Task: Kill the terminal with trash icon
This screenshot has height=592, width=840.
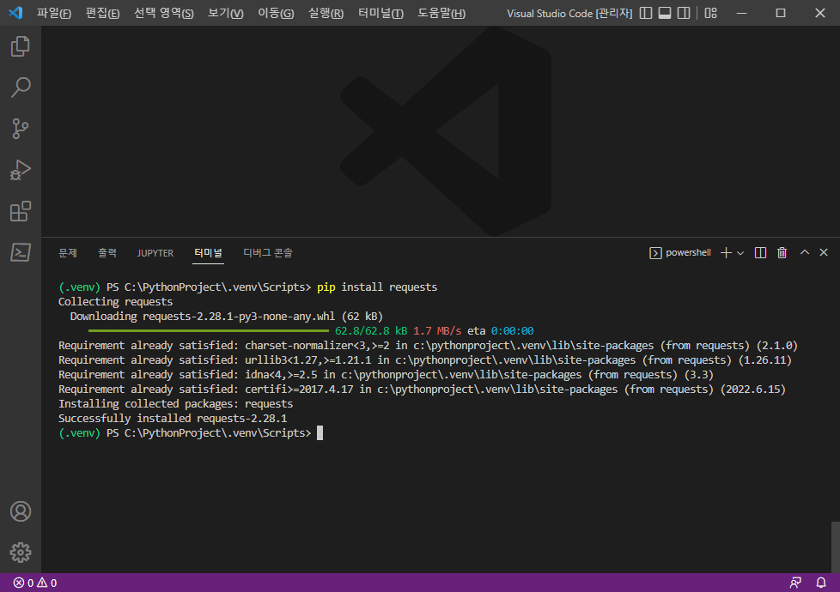Action: 782,252
